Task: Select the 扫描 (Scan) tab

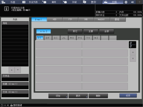Action: pyautogui.click(x=113, y=2)
